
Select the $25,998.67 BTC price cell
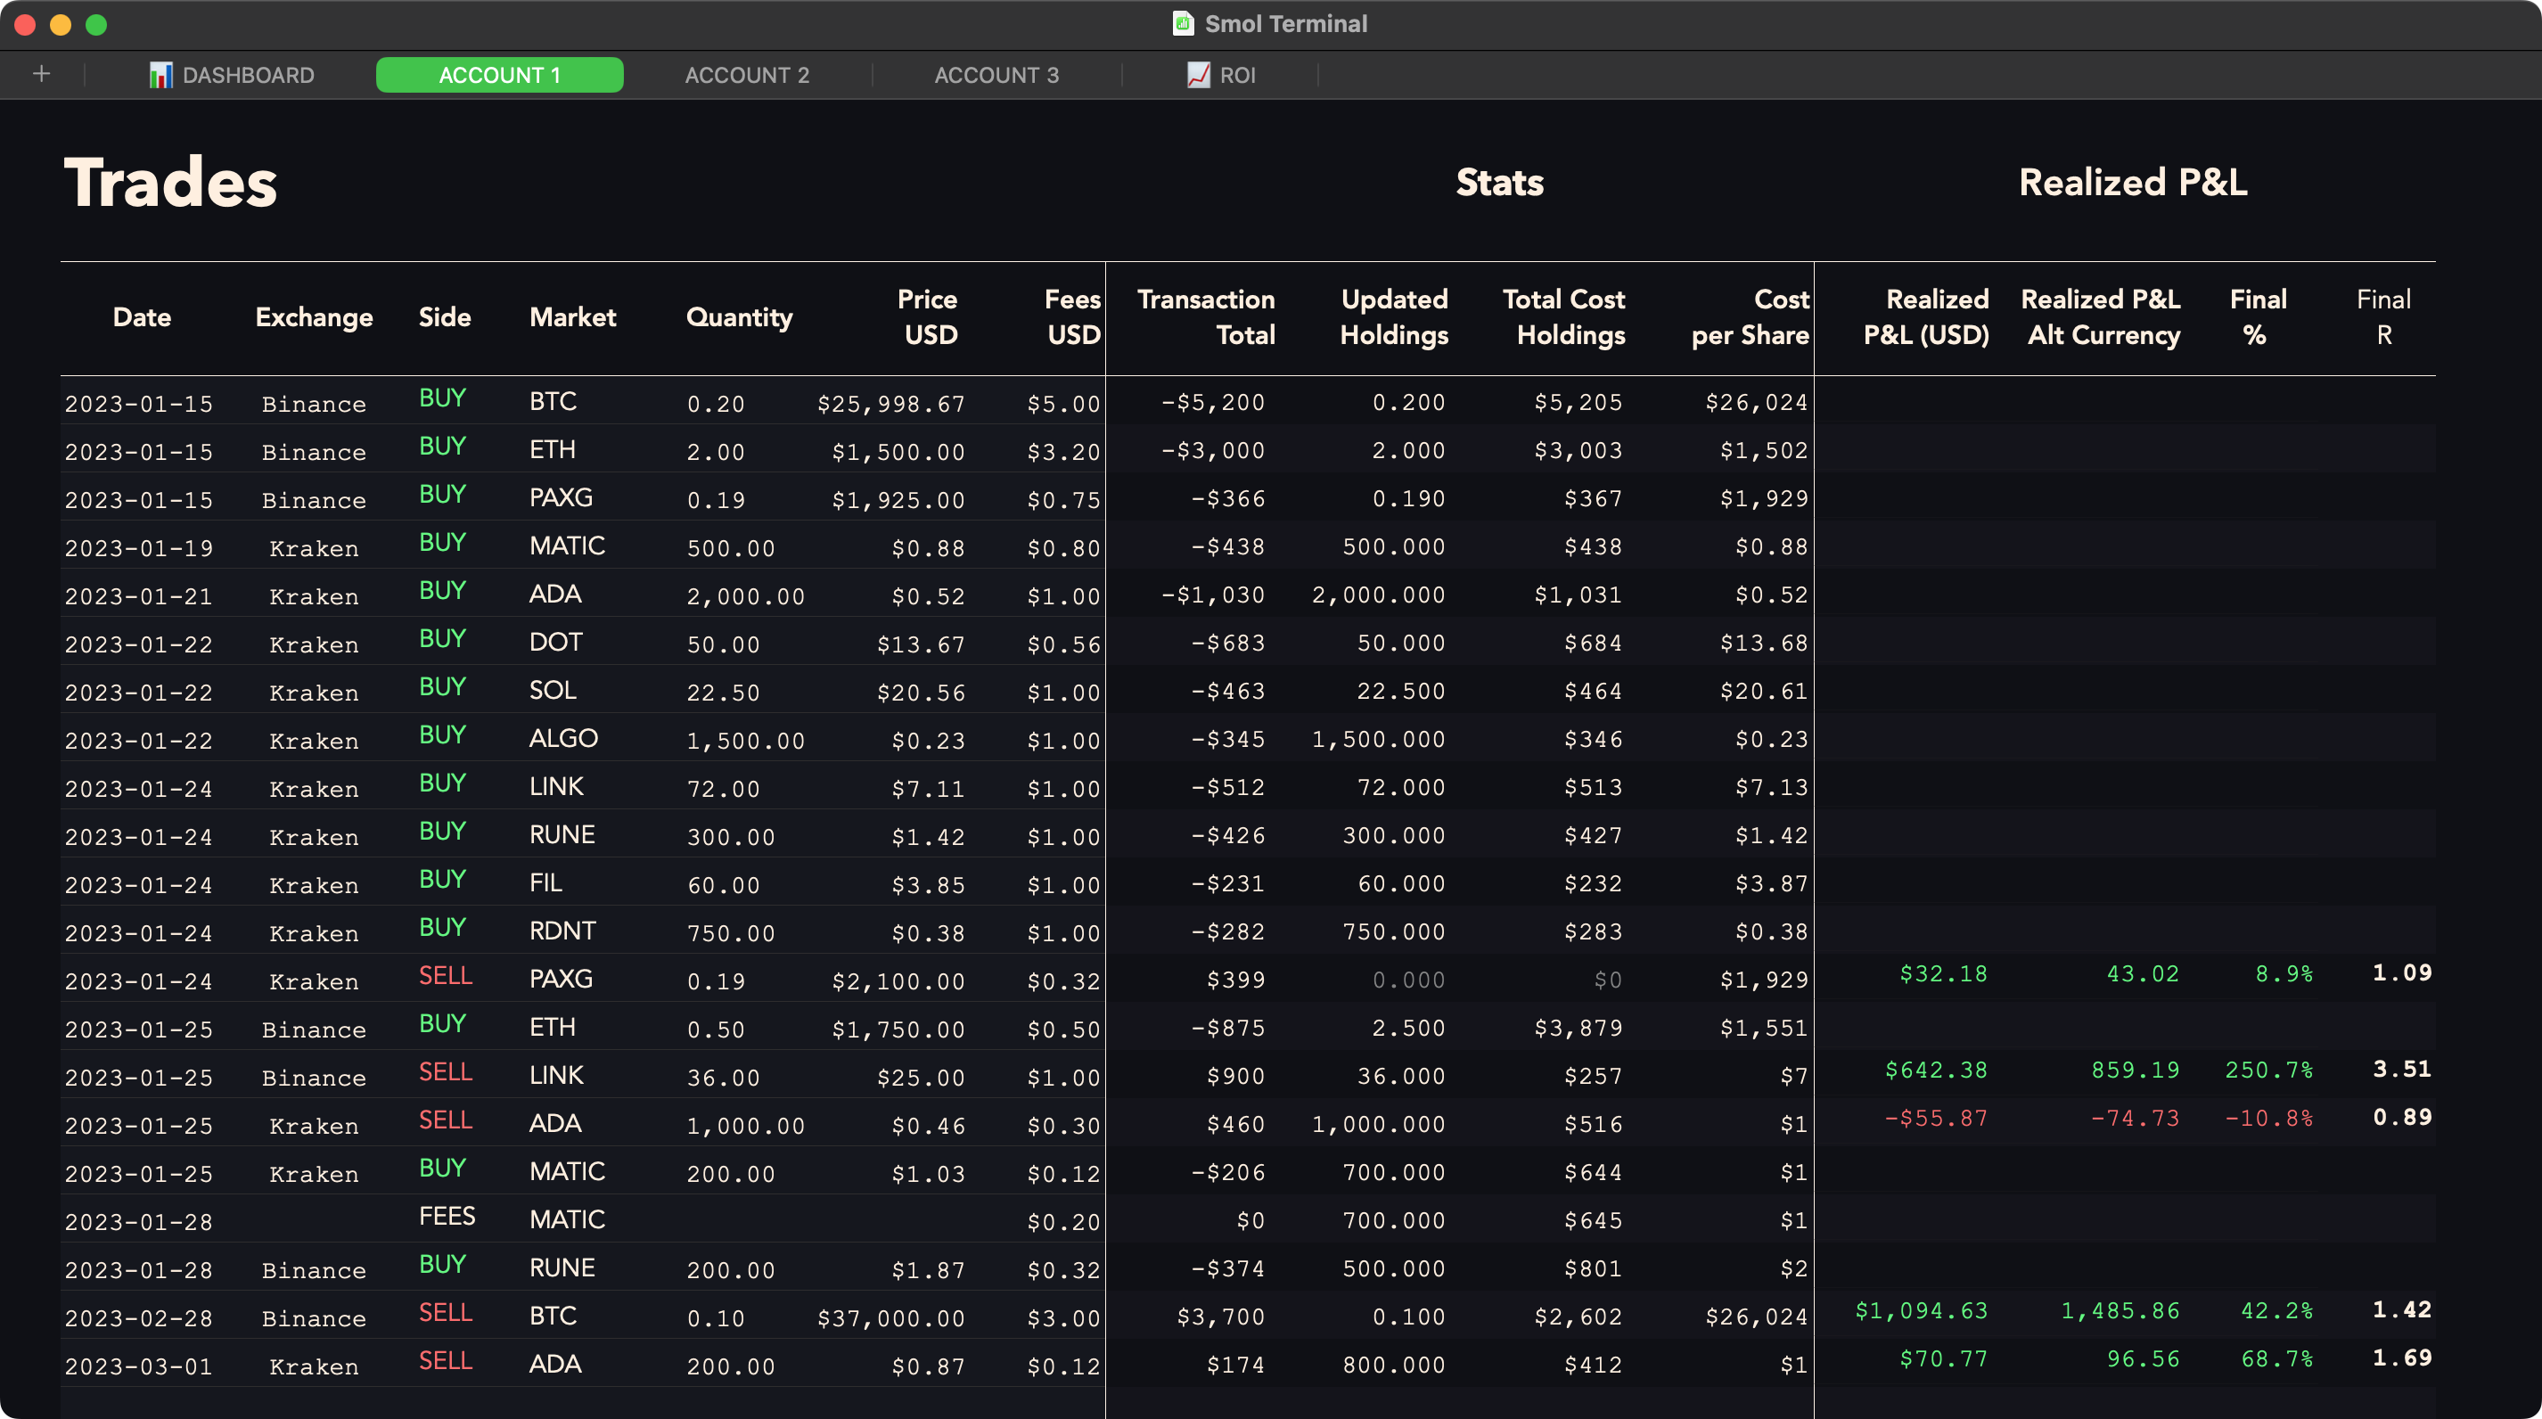point(890,404)
